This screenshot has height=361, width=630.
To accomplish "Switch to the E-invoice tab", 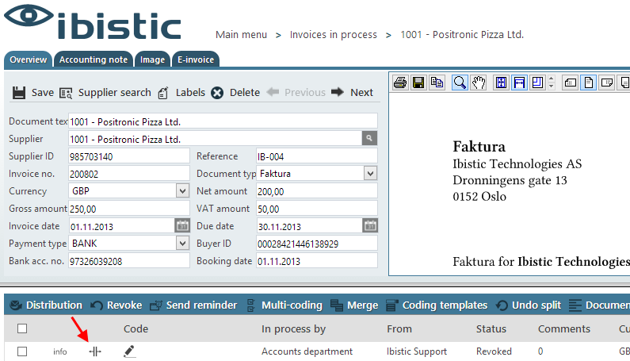I will pos(196,60).
